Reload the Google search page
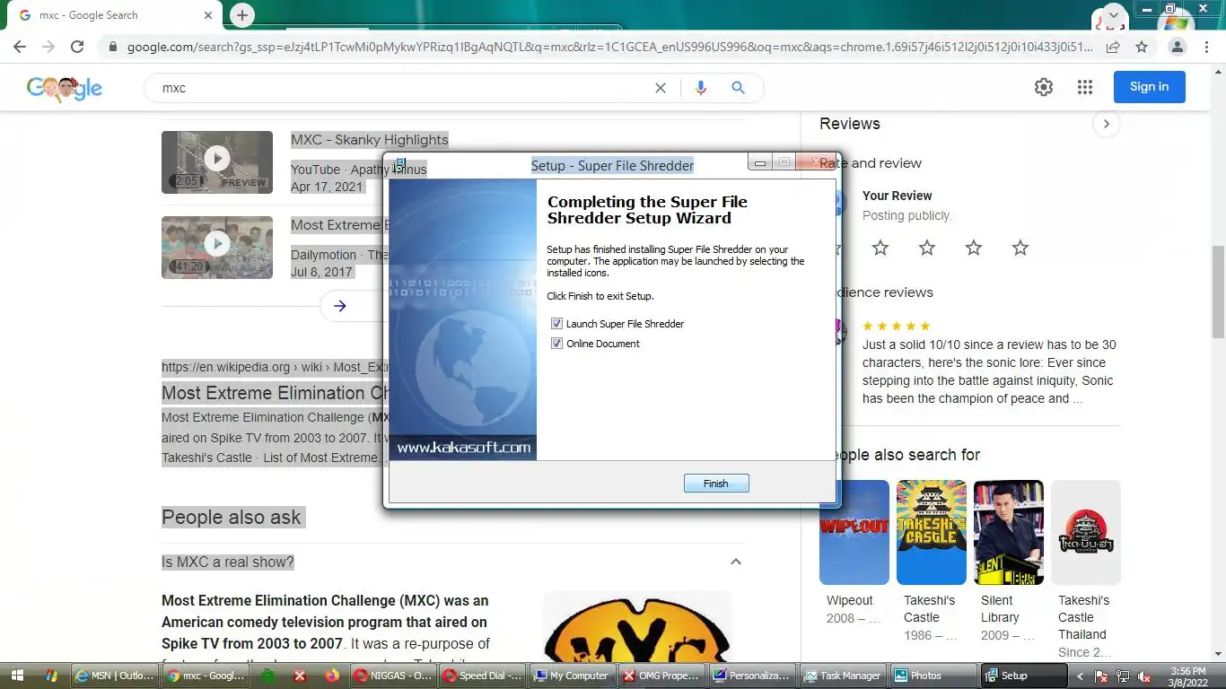The height and width of the screenshot is (689, 1226). coord(77,48)
